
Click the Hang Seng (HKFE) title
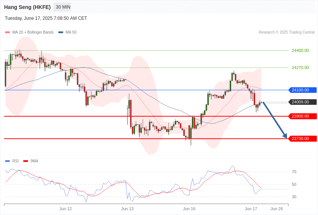click(x=27, y=7)
